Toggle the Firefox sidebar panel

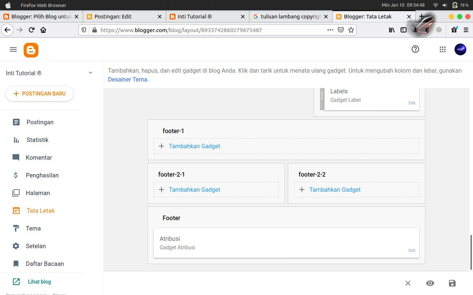pyautogui.click(x=404, y=30)
